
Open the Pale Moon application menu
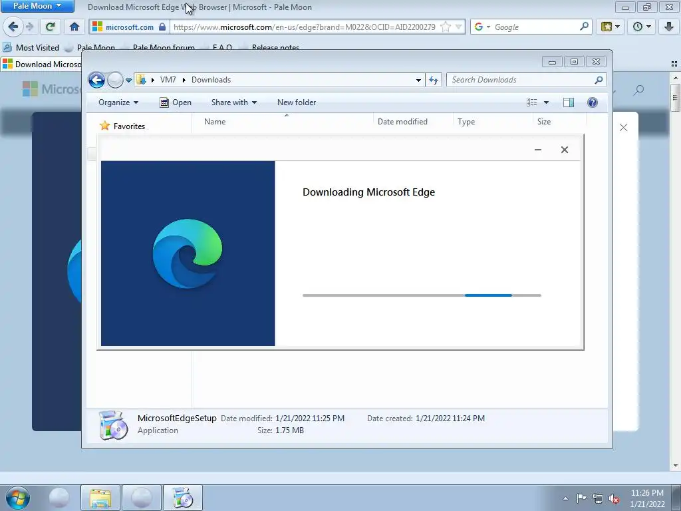(37, 6)
